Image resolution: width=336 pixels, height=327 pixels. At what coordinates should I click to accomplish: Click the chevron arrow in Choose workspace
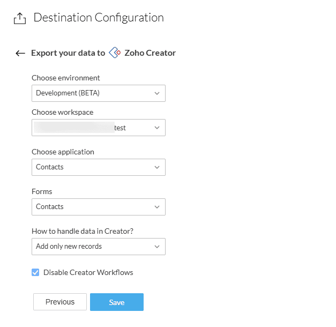(157, 128)
